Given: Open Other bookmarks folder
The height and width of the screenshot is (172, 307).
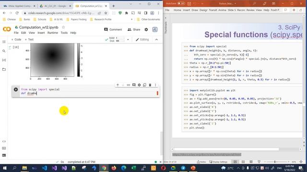Looking at the screenshot, I should click(148, 19).
